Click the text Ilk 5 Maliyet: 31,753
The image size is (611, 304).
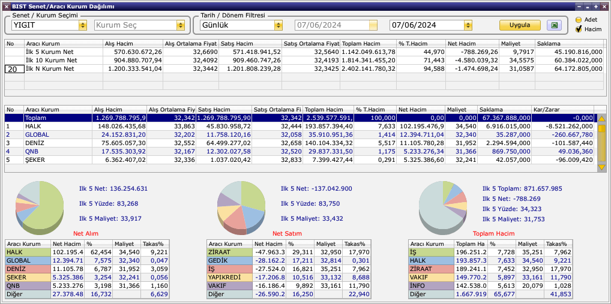[x=514, y=219]
